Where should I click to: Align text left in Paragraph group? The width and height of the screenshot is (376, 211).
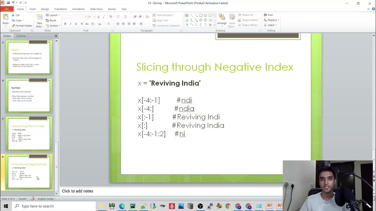(118, 24)
